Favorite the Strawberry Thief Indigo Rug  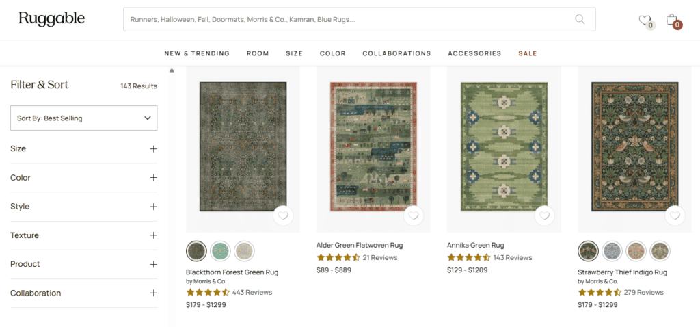[x=675, y=215]
